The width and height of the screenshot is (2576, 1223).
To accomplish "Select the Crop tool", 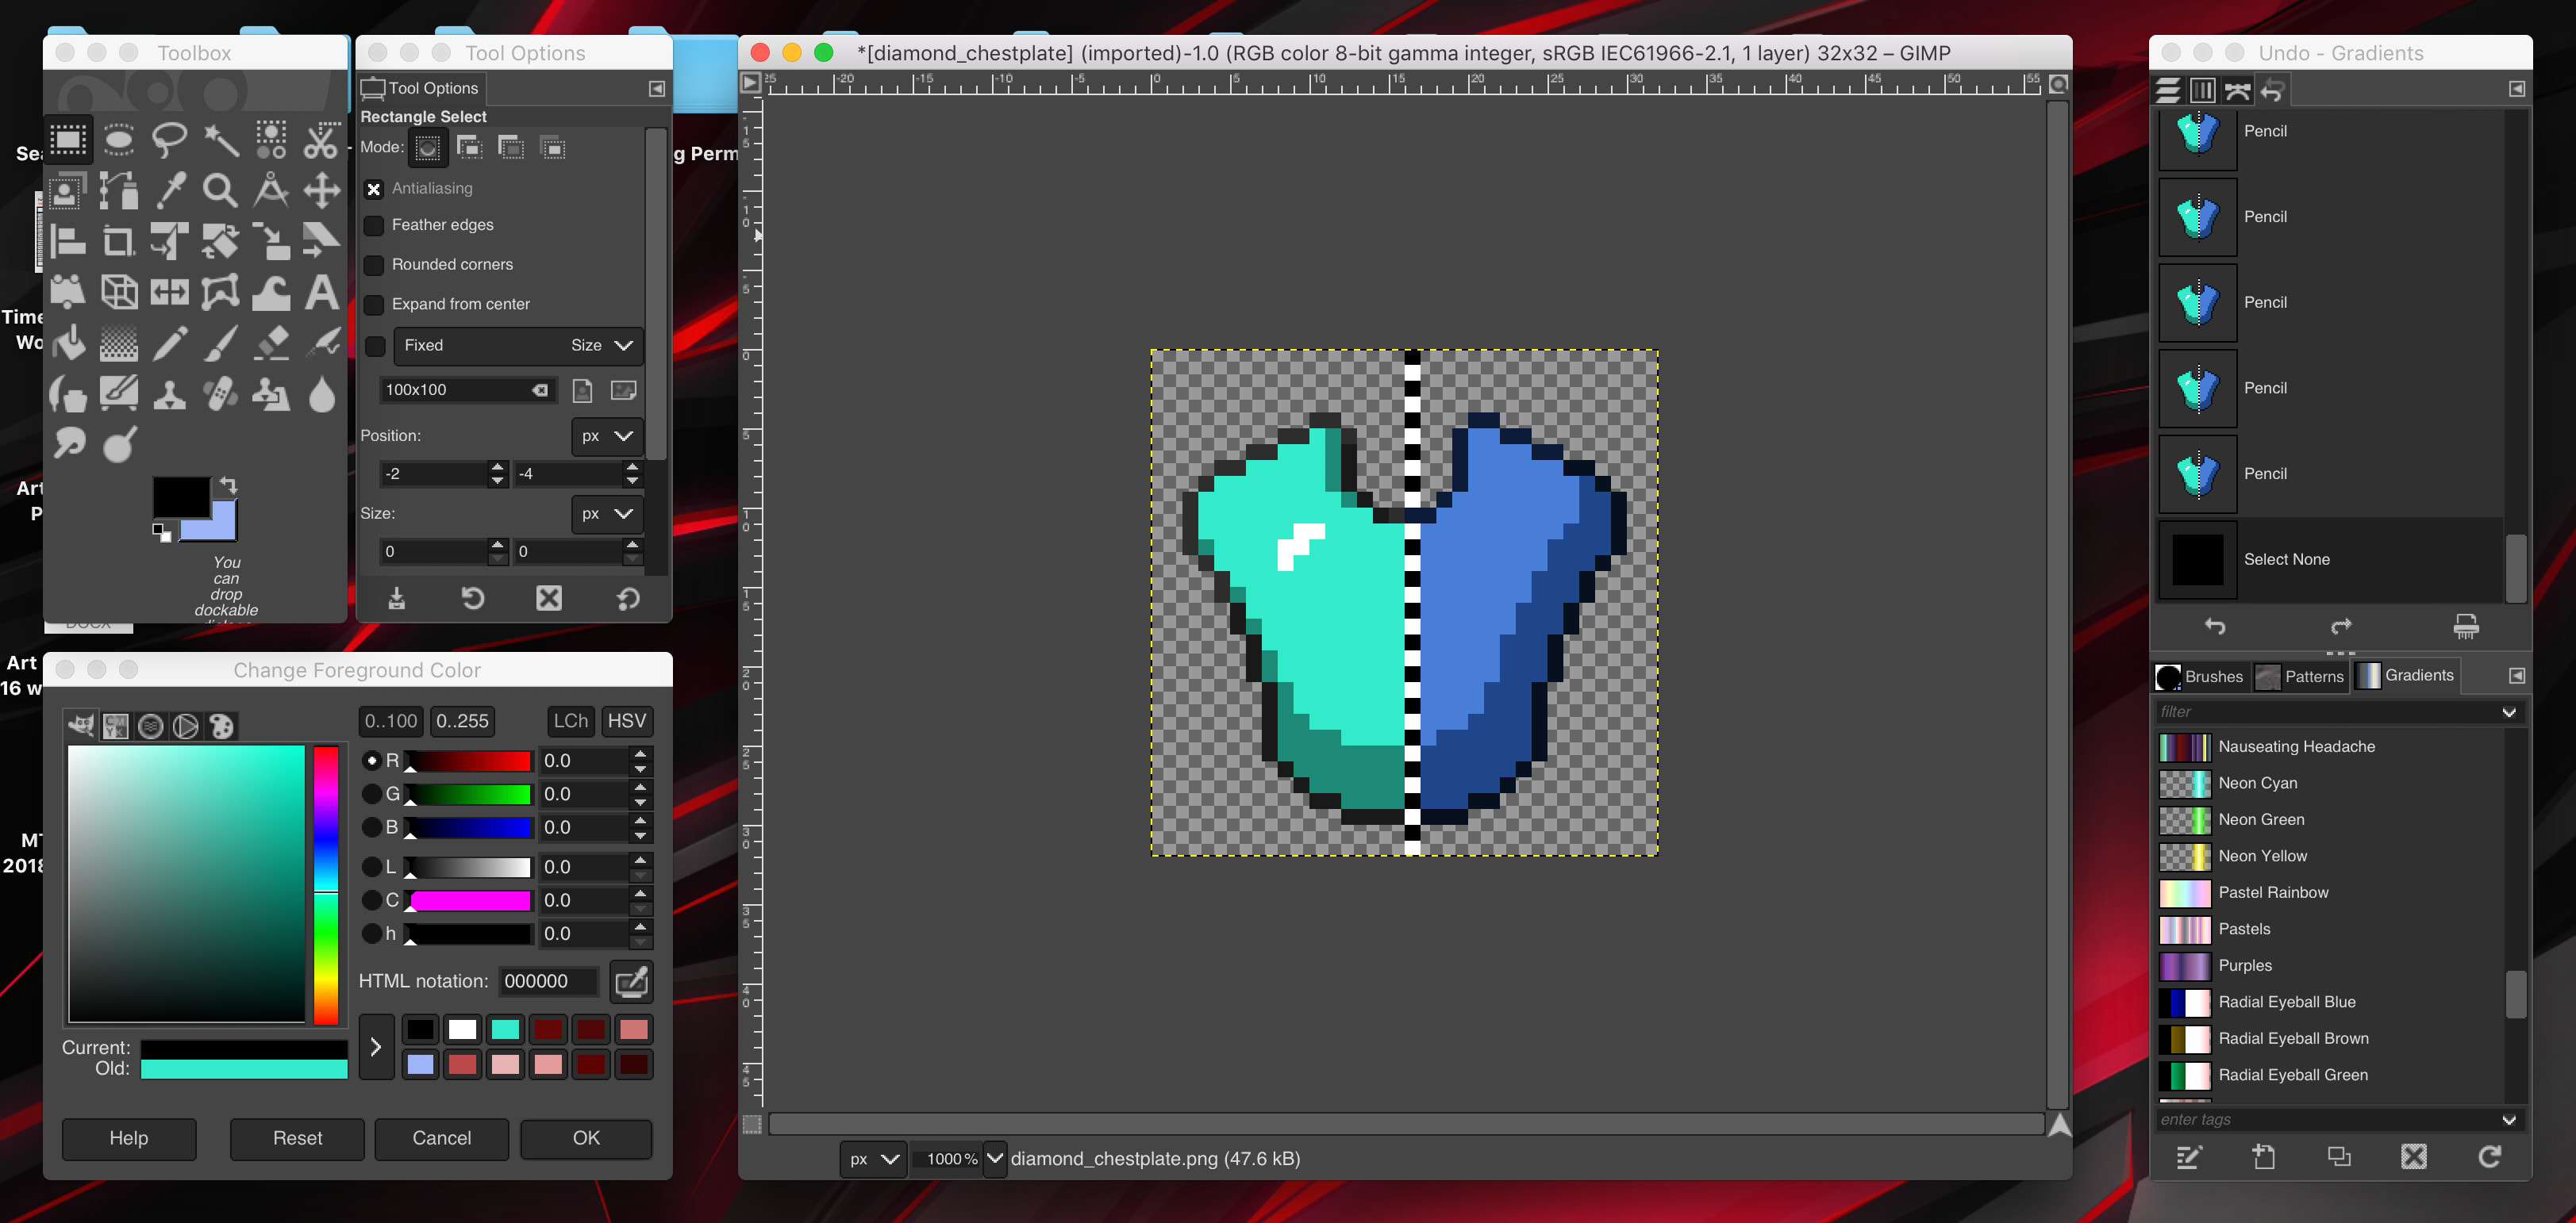I will (119, 241).
